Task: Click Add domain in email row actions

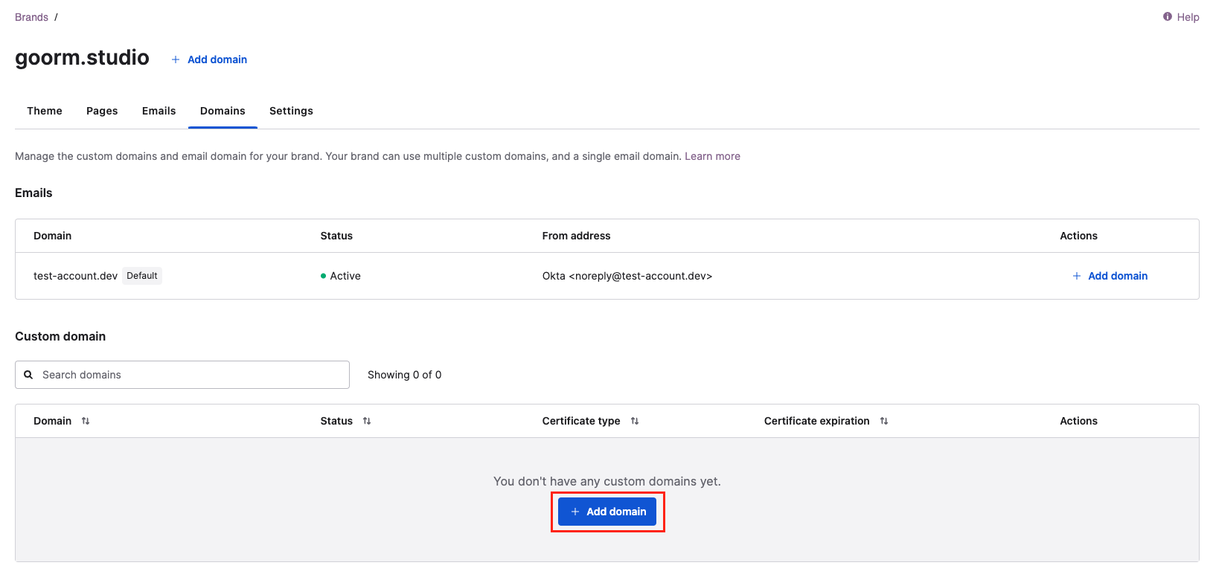Action: coord(1117,276)
